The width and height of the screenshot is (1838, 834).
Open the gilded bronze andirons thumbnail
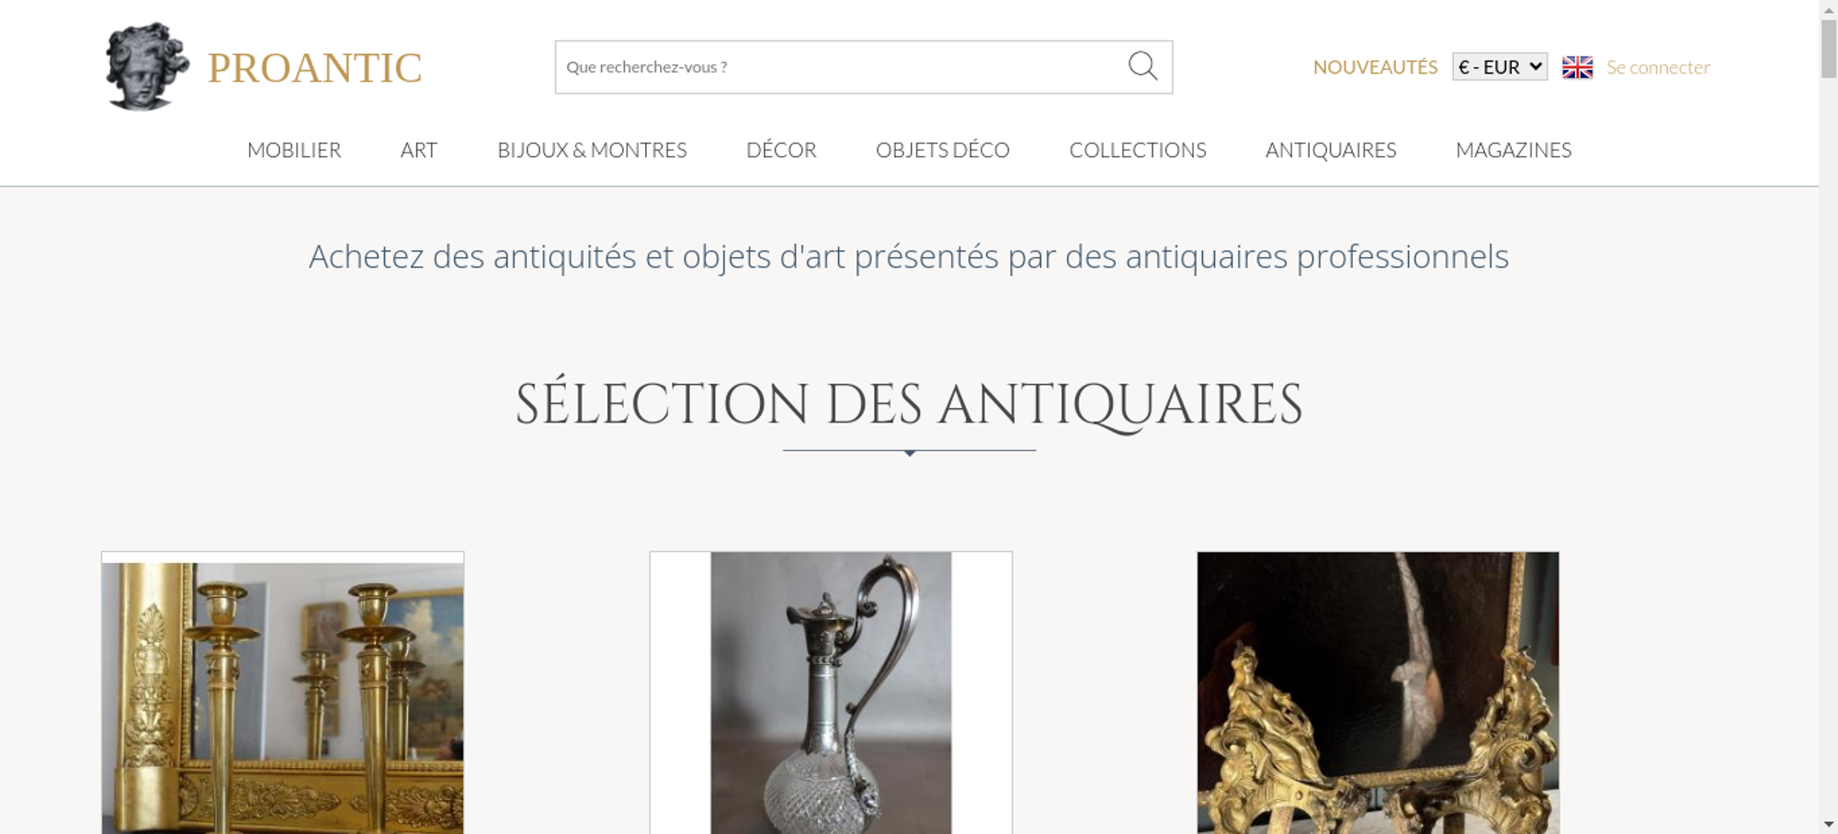tap(1378, 693)
